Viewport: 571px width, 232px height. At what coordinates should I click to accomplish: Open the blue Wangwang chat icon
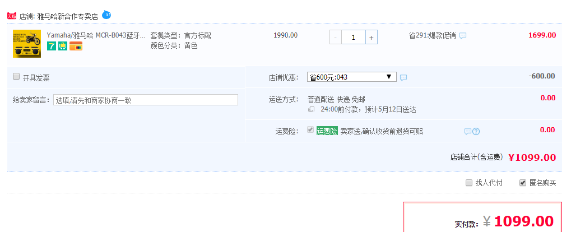[106, 15]
